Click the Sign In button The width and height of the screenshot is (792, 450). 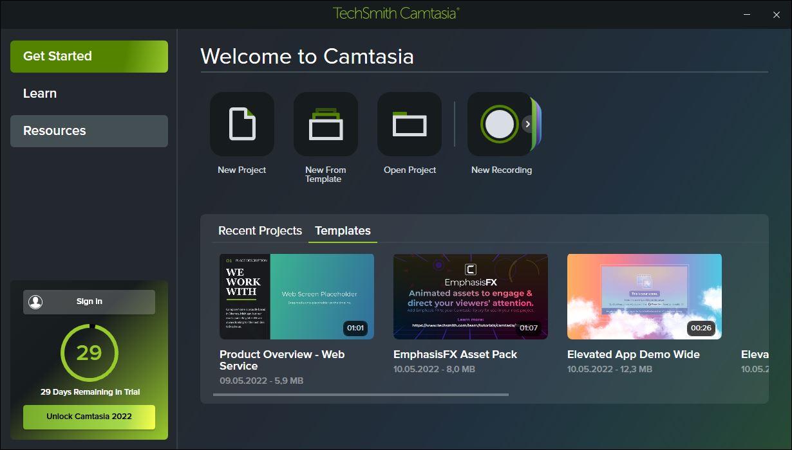[x=89, y=301]
